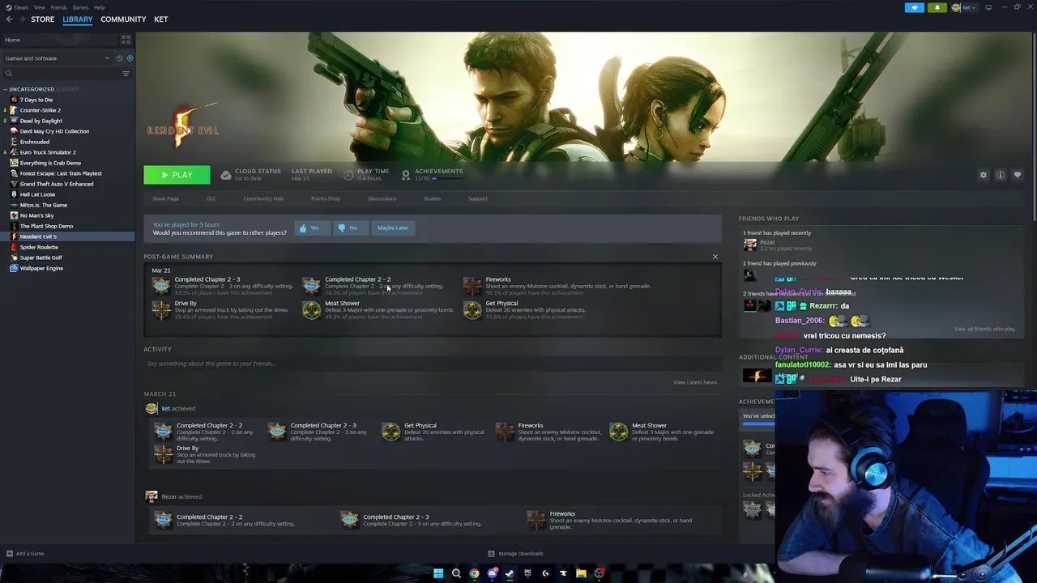
Task: Add game to favorites heart icon
Action: pyautogui.click(x=1018, y=175)
